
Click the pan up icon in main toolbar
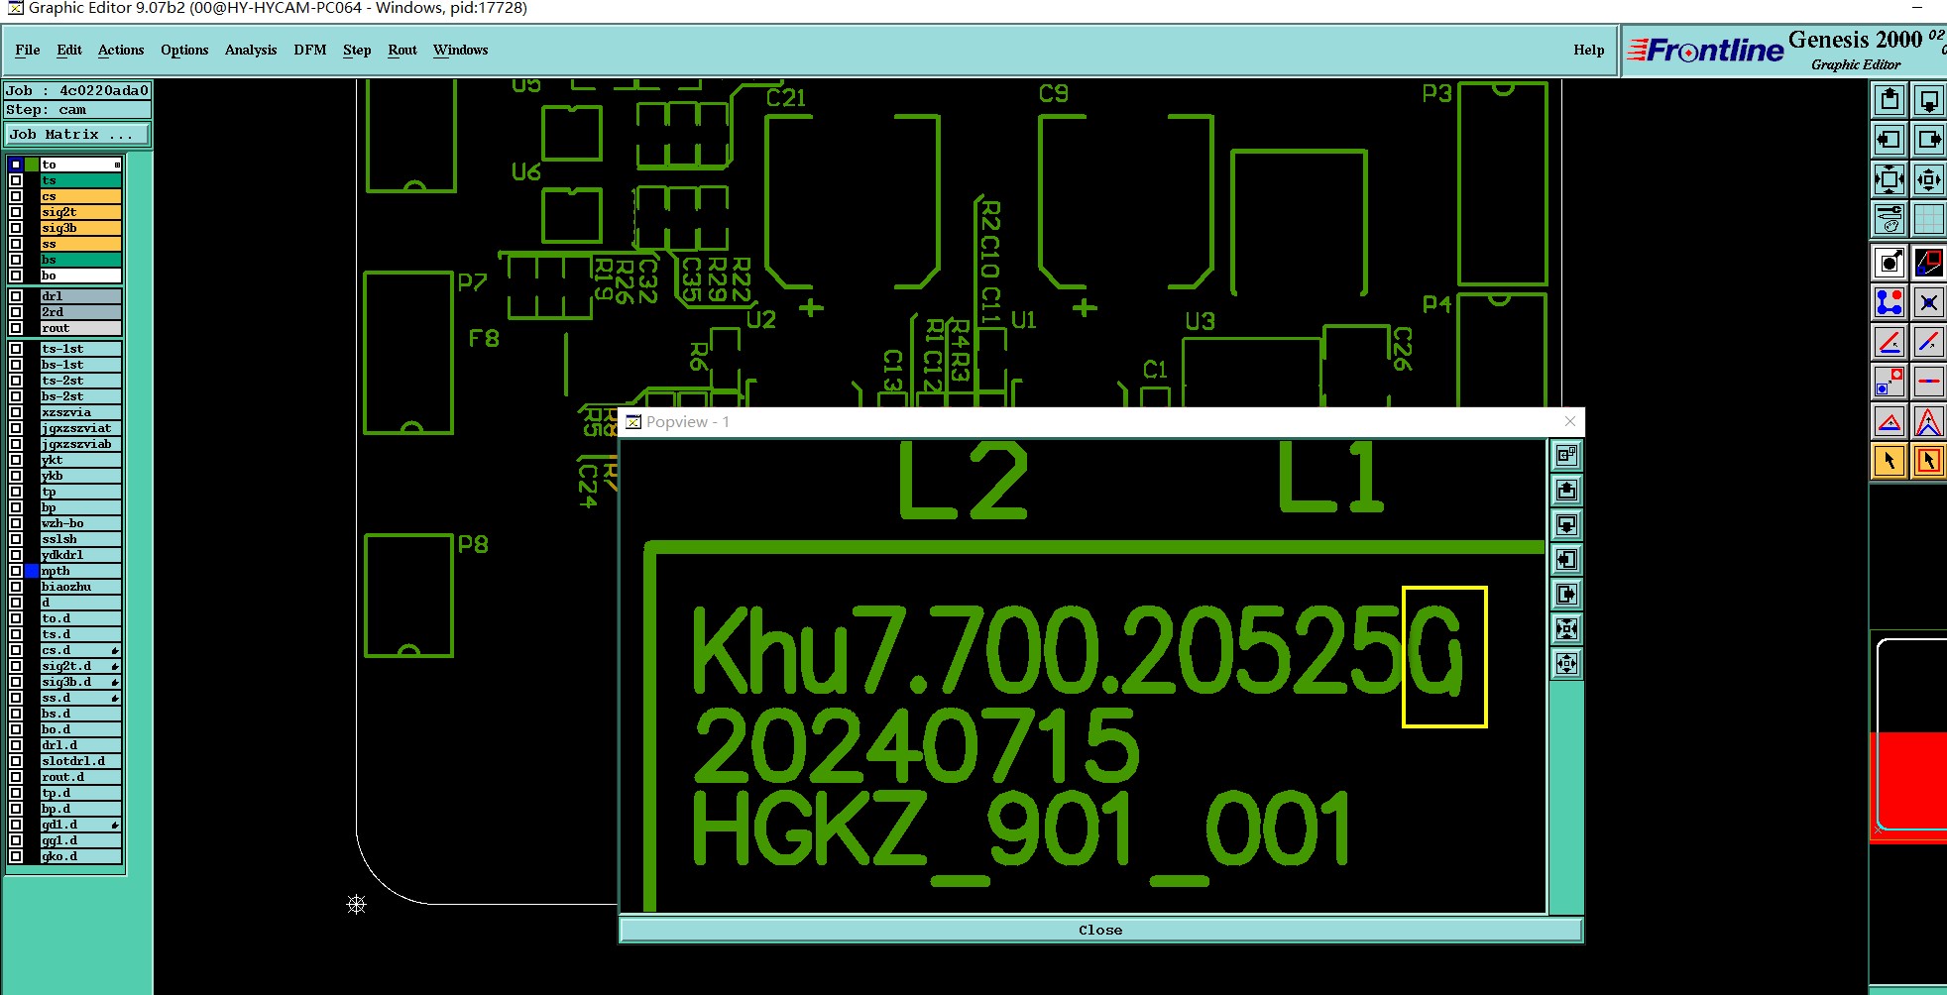[1890, 100]
